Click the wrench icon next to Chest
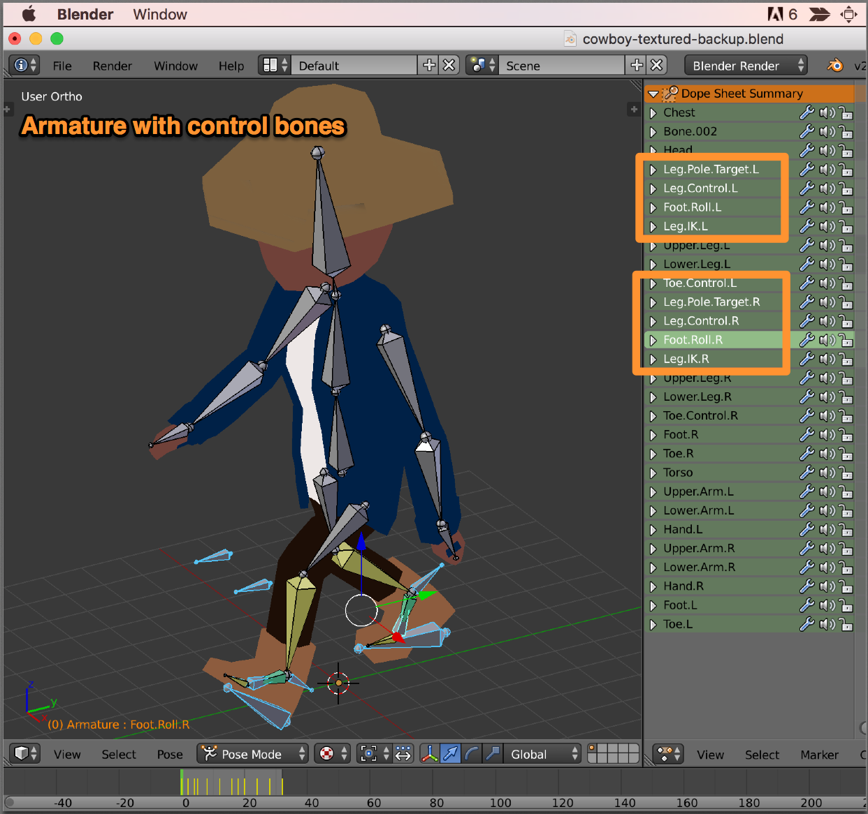The height and width of the screenshot is (814, 868). point(806,112)
